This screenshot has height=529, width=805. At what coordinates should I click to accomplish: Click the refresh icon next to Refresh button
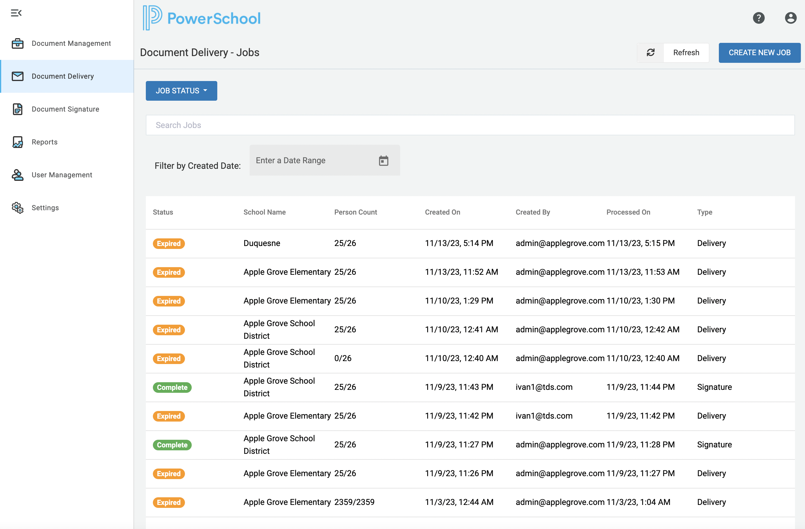point(650,53)
